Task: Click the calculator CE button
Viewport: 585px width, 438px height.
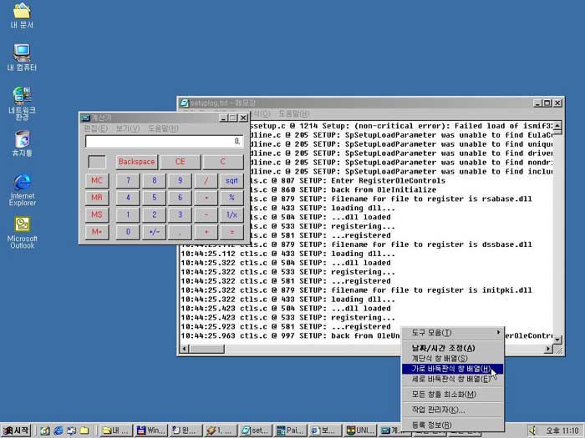Action: (x=181, y=162)
